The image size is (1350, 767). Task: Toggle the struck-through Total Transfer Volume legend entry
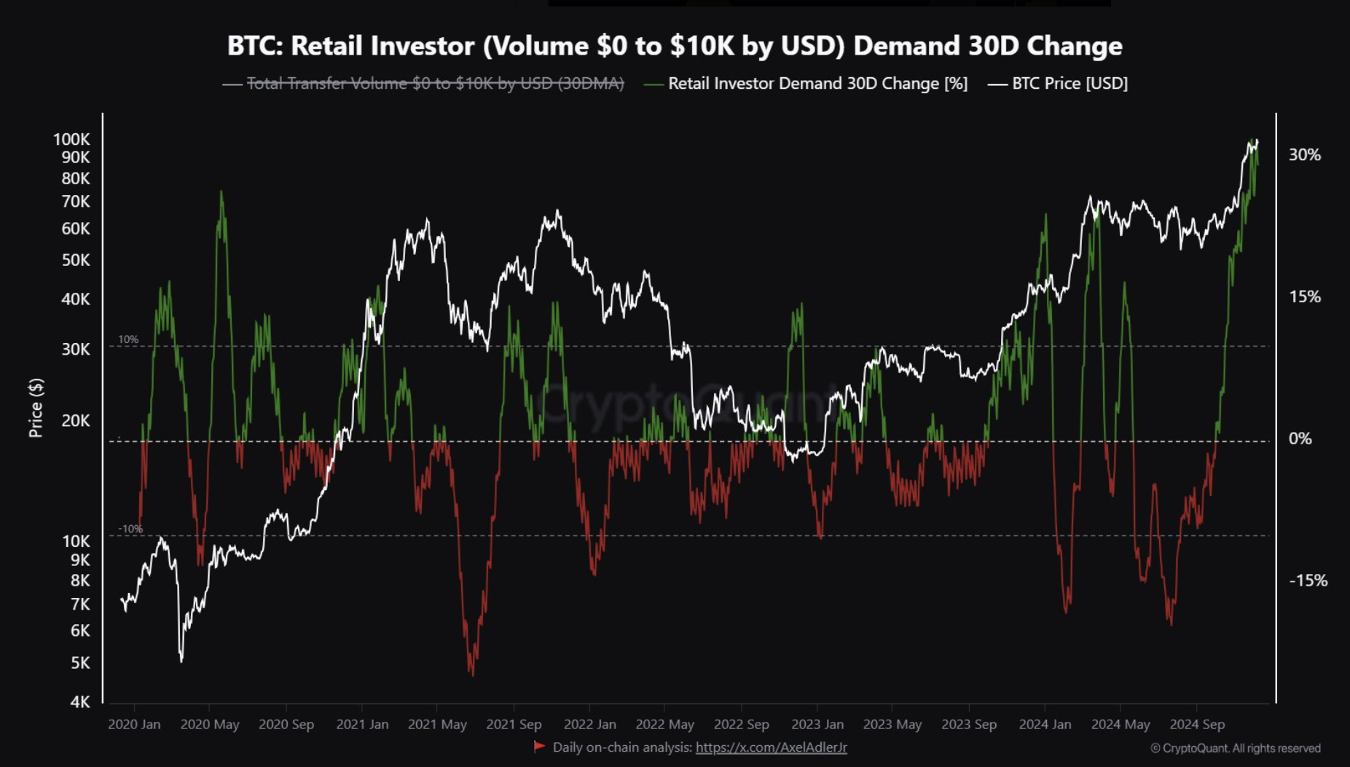point(435,84)
